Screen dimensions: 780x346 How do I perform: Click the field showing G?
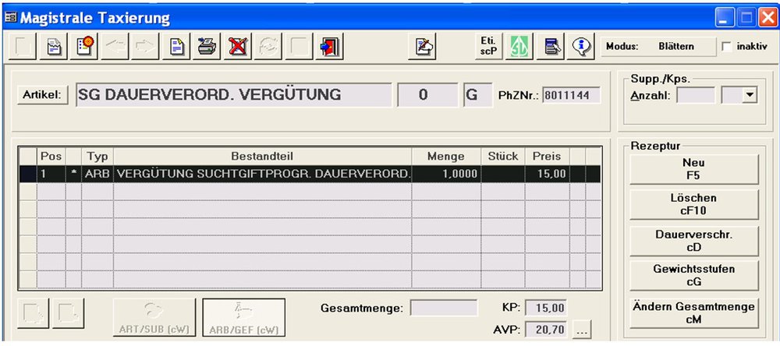(478, 95)
